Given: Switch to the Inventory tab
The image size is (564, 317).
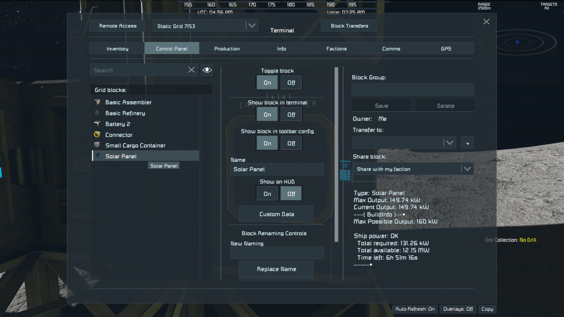Looking at the screenshot, I should pyautogui.click(x=117, y=49).
